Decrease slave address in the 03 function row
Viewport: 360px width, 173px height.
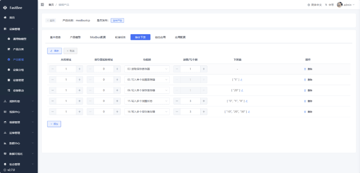tap(53, 69)
